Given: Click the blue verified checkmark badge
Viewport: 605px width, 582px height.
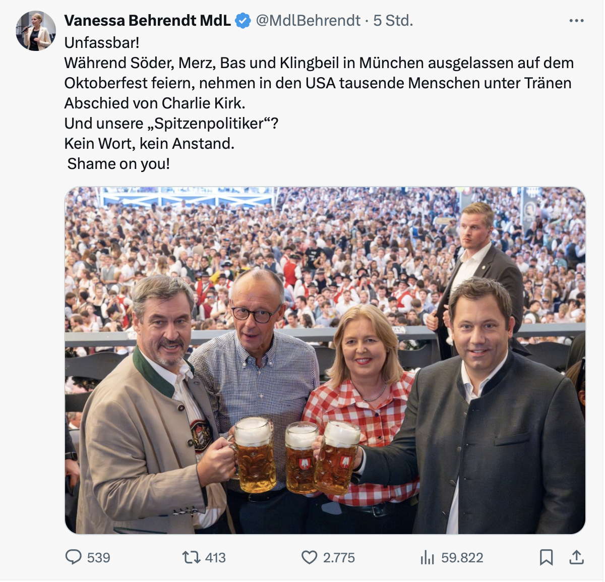Looking at the screenshot, I should [x=243, y=21].
